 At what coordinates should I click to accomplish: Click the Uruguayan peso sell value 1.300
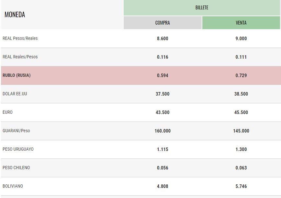241,149
